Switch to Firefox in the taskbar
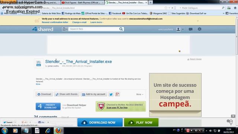The height and width of the screenshot is (134, 238). [58, 131]
